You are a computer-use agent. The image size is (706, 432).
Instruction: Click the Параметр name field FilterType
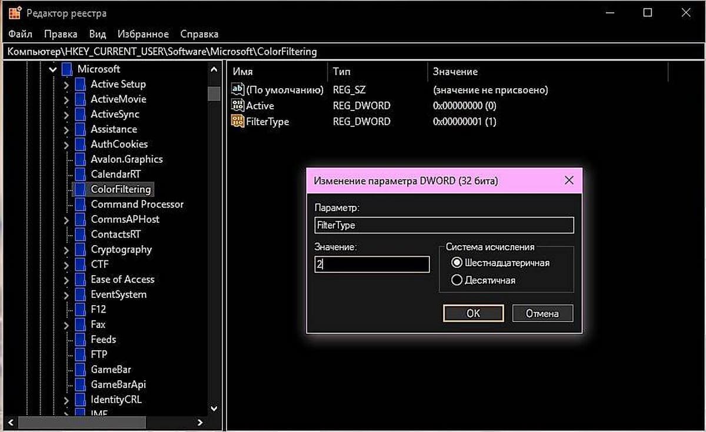[x=444, y=225]
